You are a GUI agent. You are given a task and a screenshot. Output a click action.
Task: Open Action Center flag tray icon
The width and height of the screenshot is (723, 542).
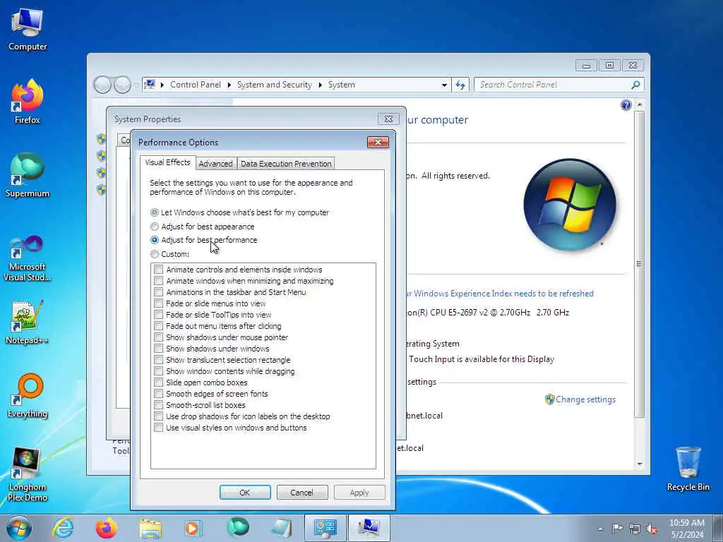[617, 528]
